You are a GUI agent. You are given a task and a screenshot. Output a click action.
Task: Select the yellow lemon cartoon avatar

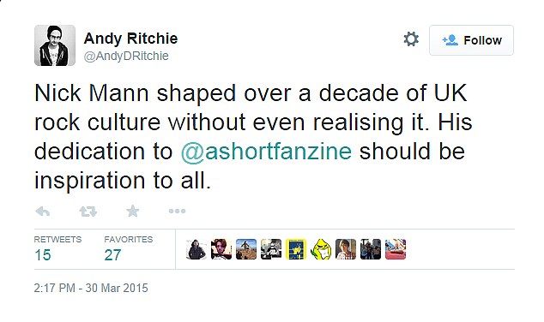pyautogui.click(x=321, y=249)
